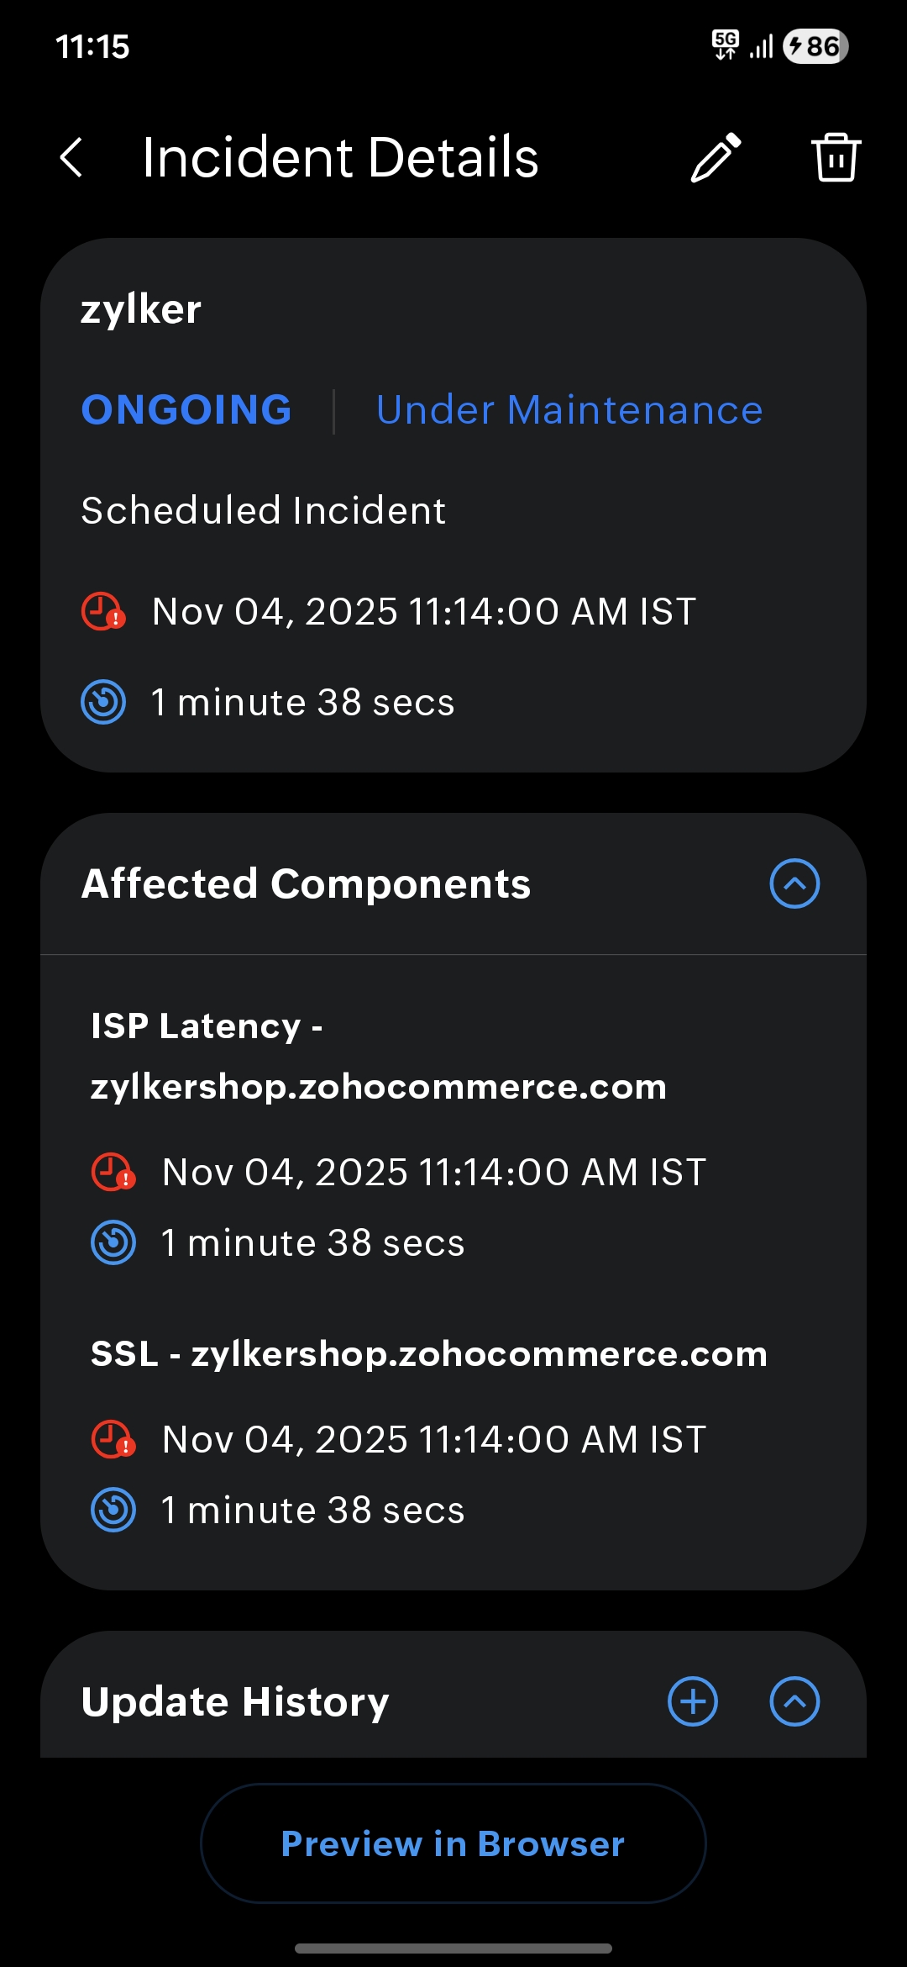Tap the Incident Details page title
The image size is (907, 1967).
pos(340,157)
